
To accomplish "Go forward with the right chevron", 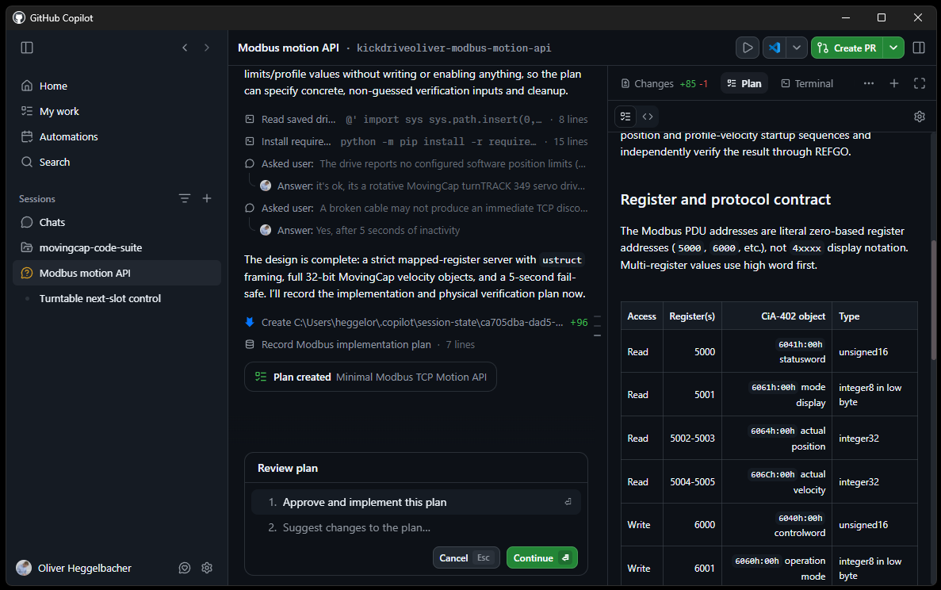I will pos(206,48).
